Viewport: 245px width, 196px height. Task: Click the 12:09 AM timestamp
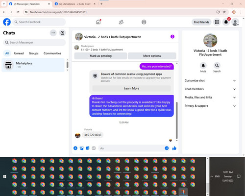point(124,122)
